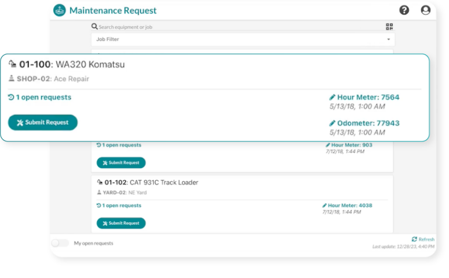
Task: Click the Maintenance Request app logo
Action: 60,10
